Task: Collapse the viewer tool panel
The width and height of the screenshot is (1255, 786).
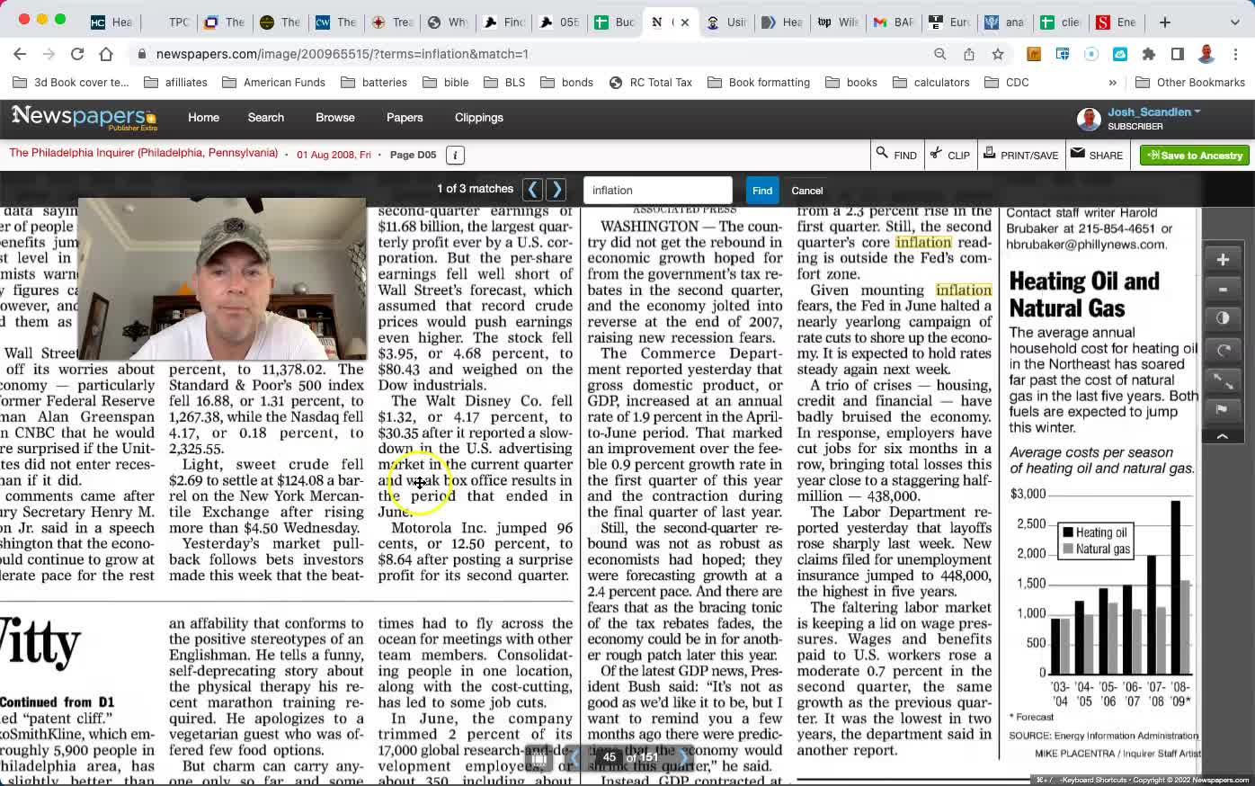Action: click(x=1223, y=436)
